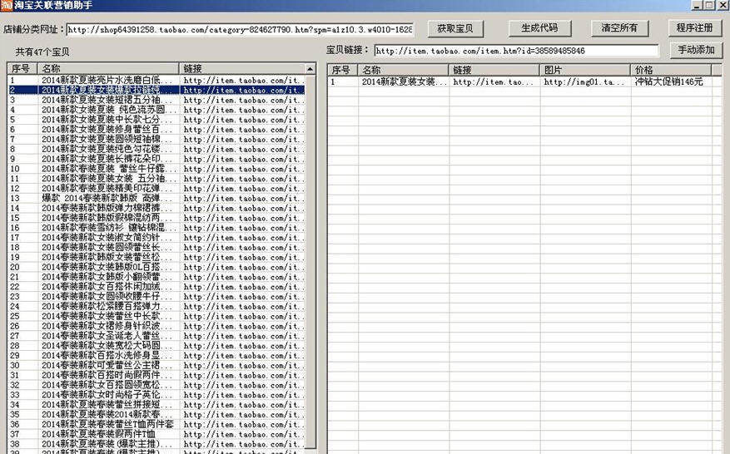Select row 5 2014新款女装夏装中长款七分

(x=156, y=120)
